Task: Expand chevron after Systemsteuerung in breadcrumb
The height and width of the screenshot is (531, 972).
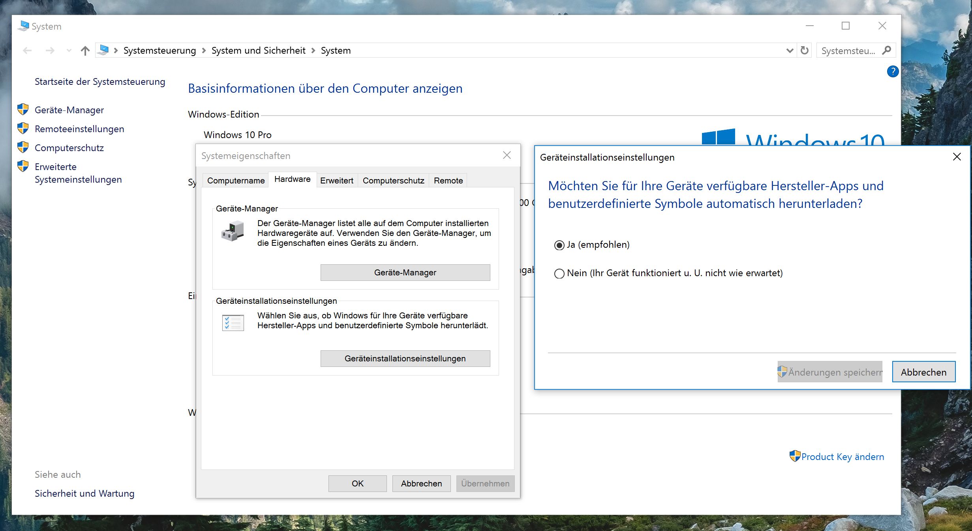Action: [x=204, y=50]
